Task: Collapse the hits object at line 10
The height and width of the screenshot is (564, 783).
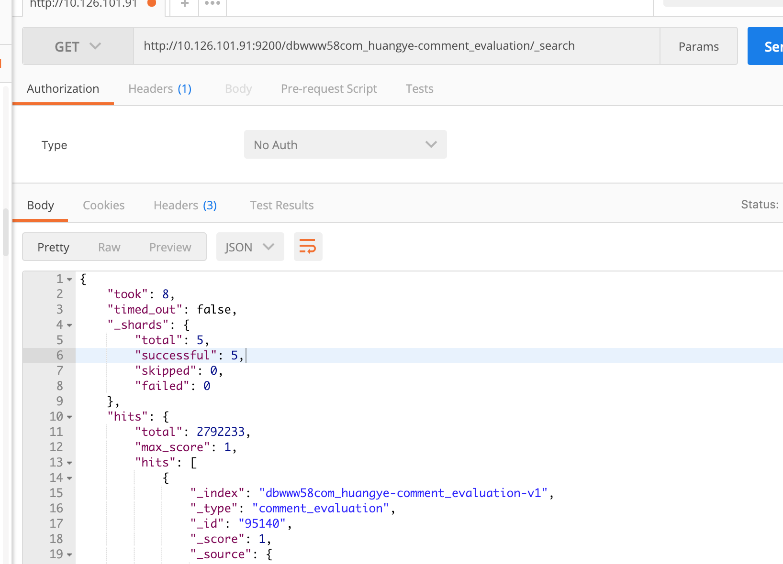Action: tap(70, 417)
